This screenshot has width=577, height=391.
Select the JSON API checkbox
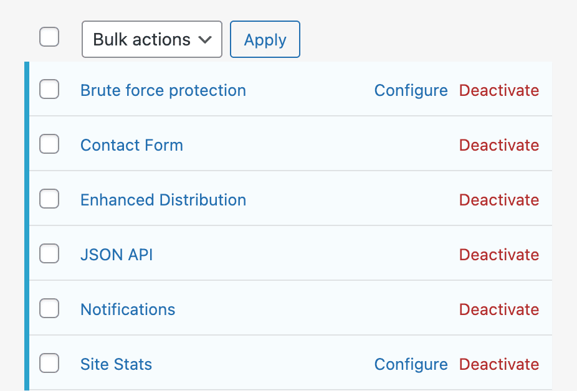[x=49, y=253]
